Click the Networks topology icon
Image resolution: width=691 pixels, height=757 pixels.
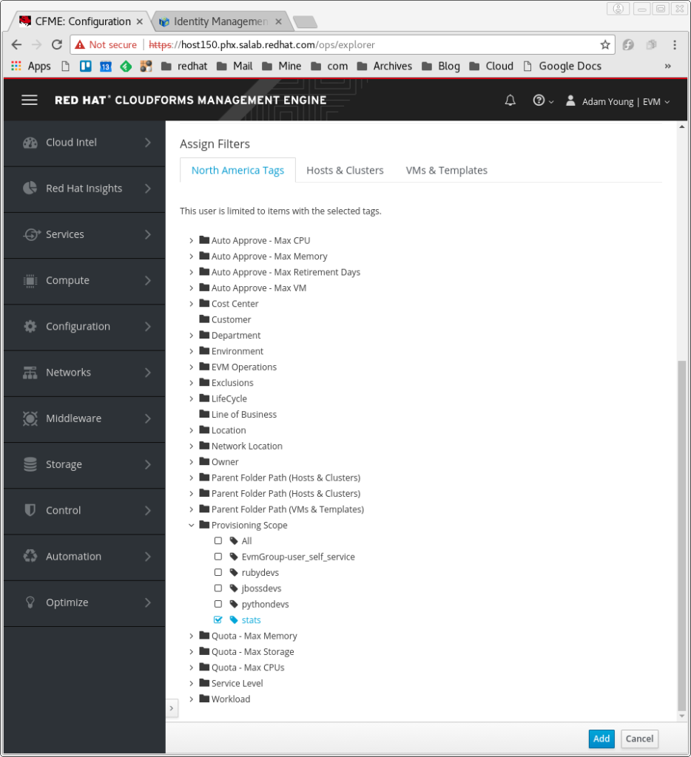click(x=30, y=373)
